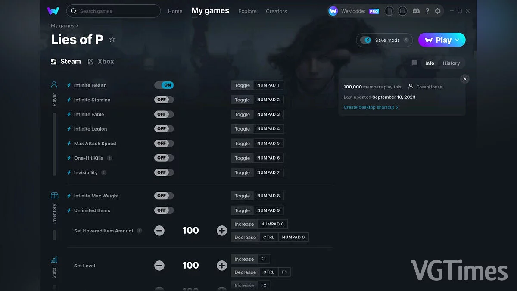This screenshot has width=517, height=291.
Task: Decrease Set Level with minus button
Action: [159, 266]
